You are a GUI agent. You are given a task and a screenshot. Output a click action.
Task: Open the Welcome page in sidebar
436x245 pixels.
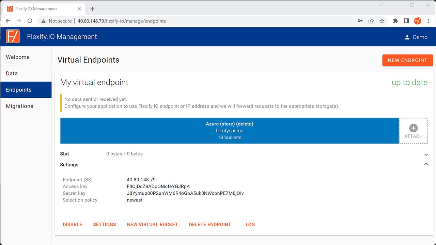point(26,57)
